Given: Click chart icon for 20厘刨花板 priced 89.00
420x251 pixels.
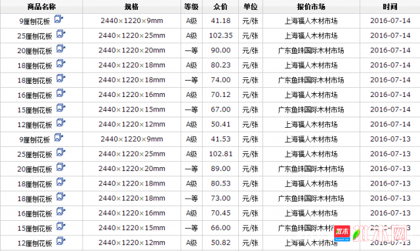Looking at the screenshot, I should click(x=61, y=167).
